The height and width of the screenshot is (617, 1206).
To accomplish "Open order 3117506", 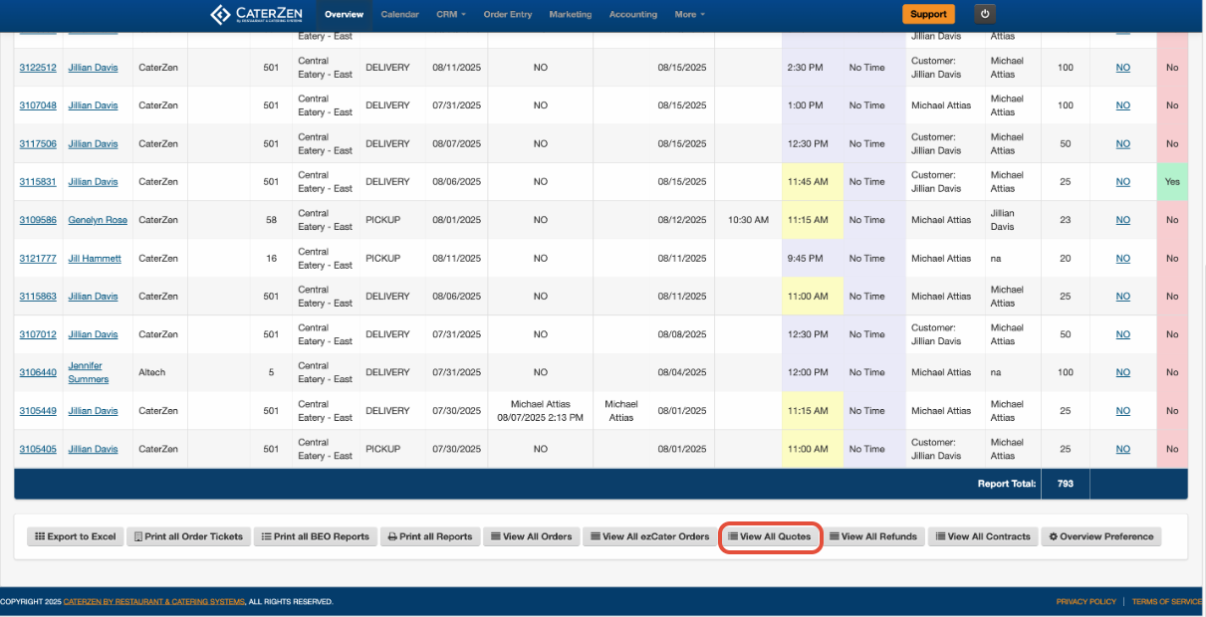I will [x=38, y=143].
